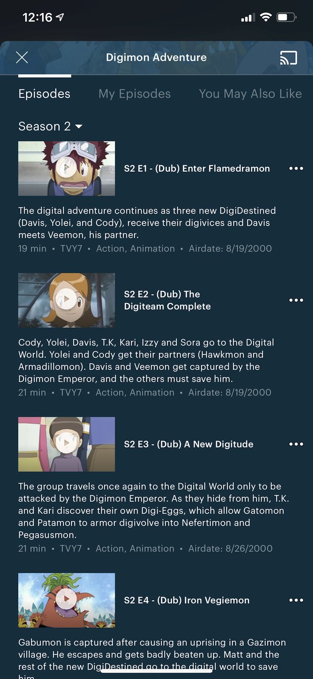Open episode title A New Digitude
This screenshot has height=679, width=313.
189,445
